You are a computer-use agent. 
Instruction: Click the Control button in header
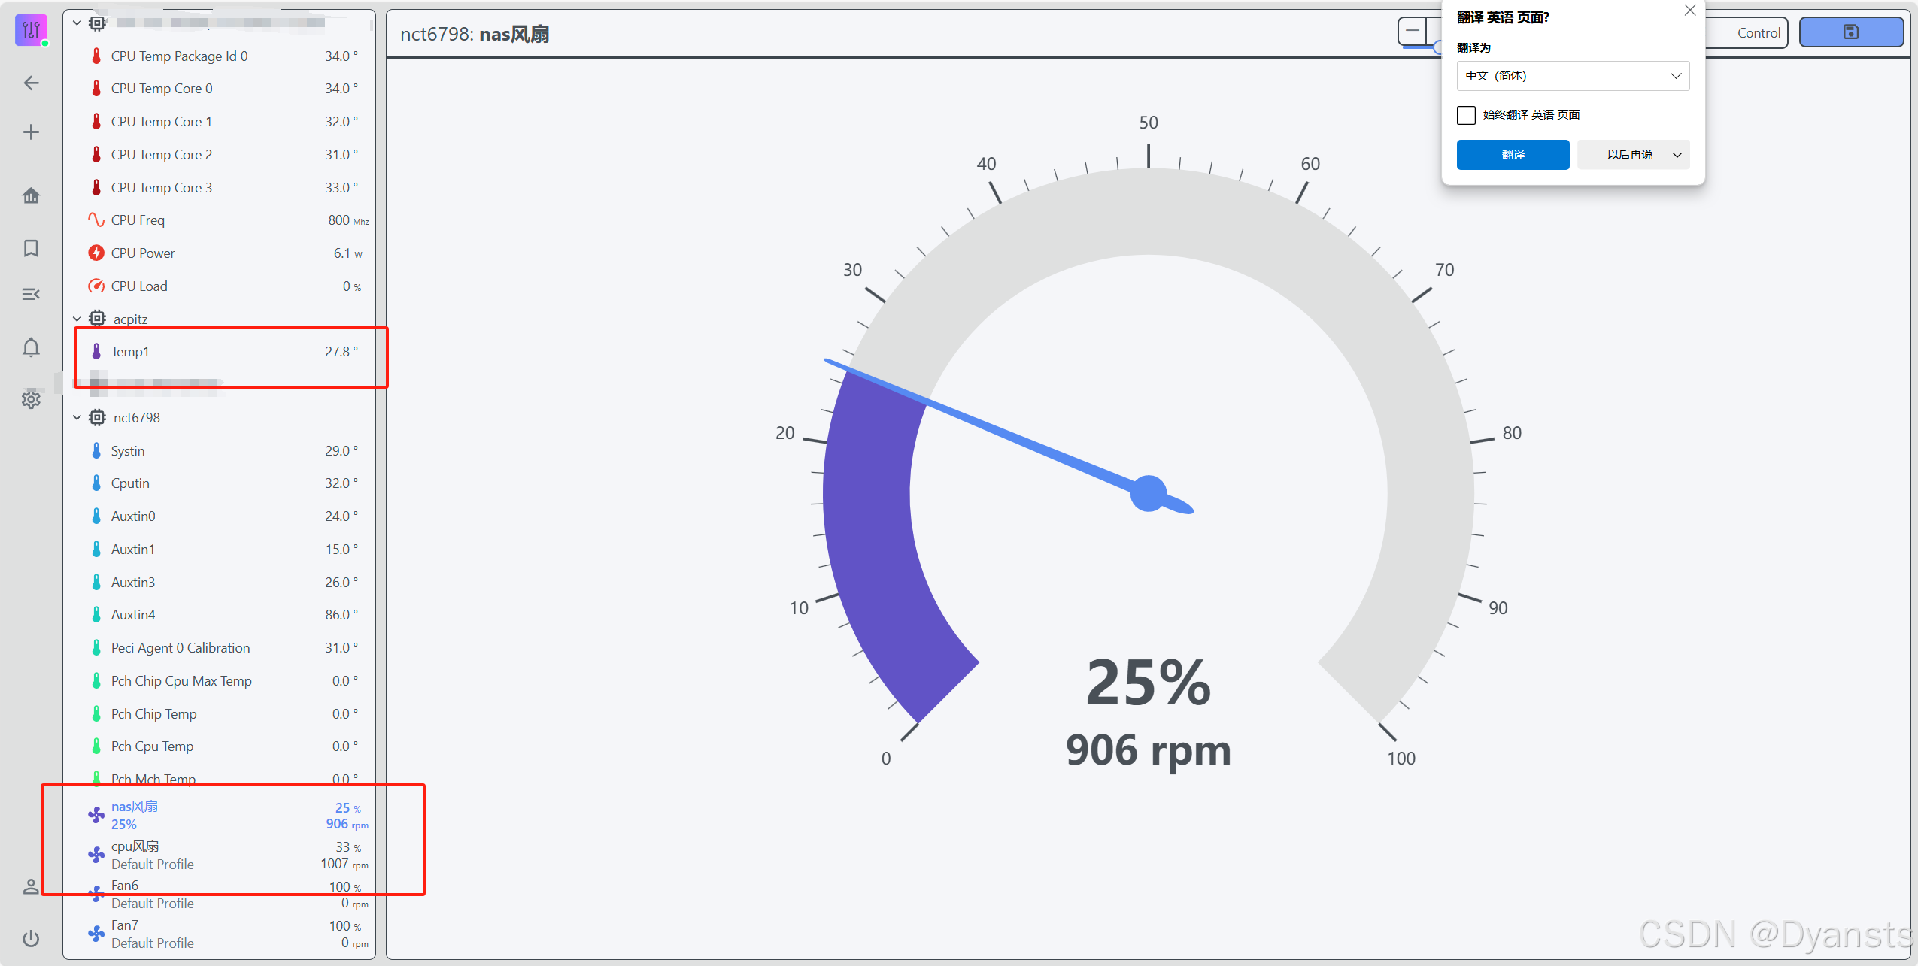[x=1758, y=32]
